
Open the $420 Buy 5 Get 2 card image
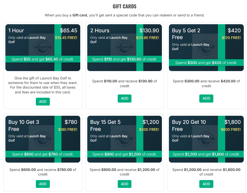(x=206, y=48)
